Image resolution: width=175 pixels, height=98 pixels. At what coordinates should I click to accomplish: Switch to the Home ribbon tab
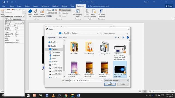click(11, 6)
